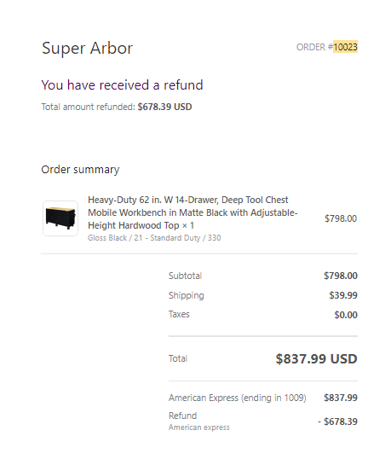Viewport: 391px width, 465px height.
Task: Click the Refund label
Action: tap(182, 416)
